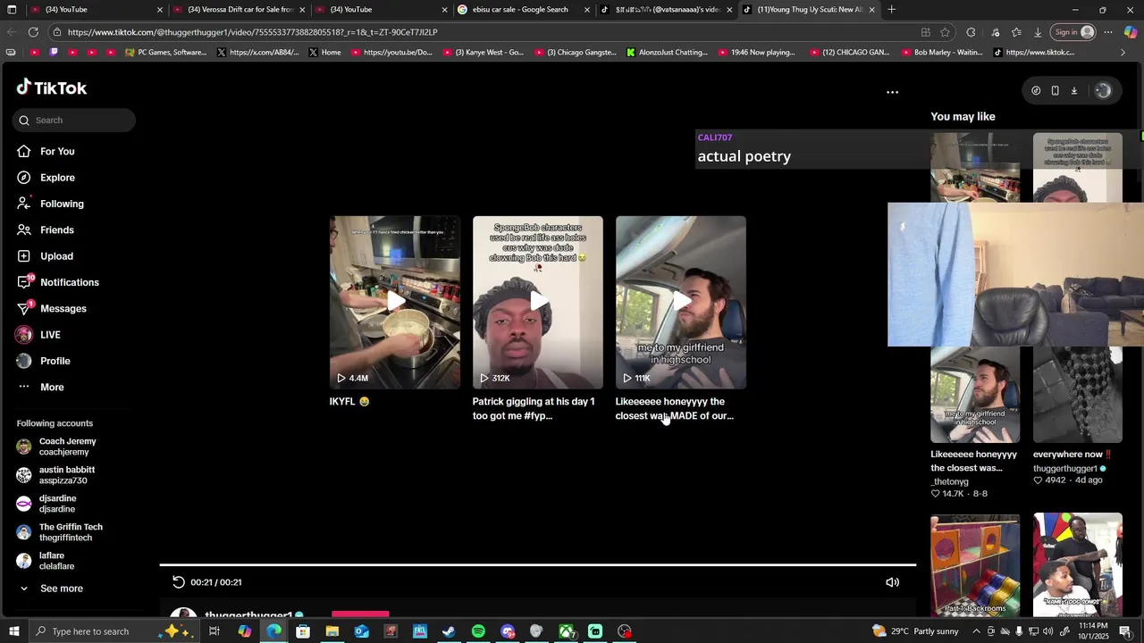Like the video showing 14.7K hearts

(x=936, y=494)
